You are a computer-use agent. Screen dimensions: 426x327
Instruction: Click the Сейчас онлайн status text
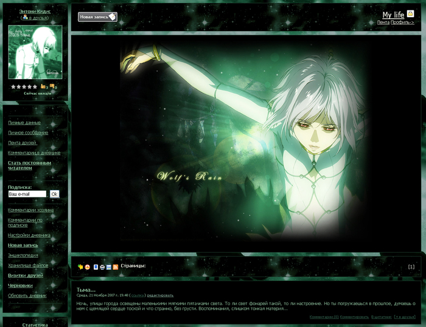pyautogui.click(x=38, y=94)
